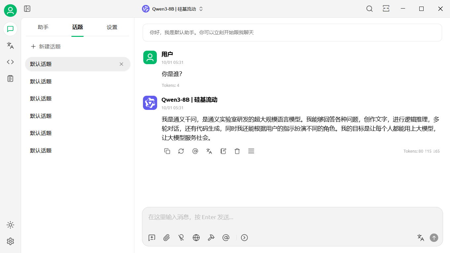Open the notes icon in sidebar
Screen dimensions: 450x253
[10, 78]
